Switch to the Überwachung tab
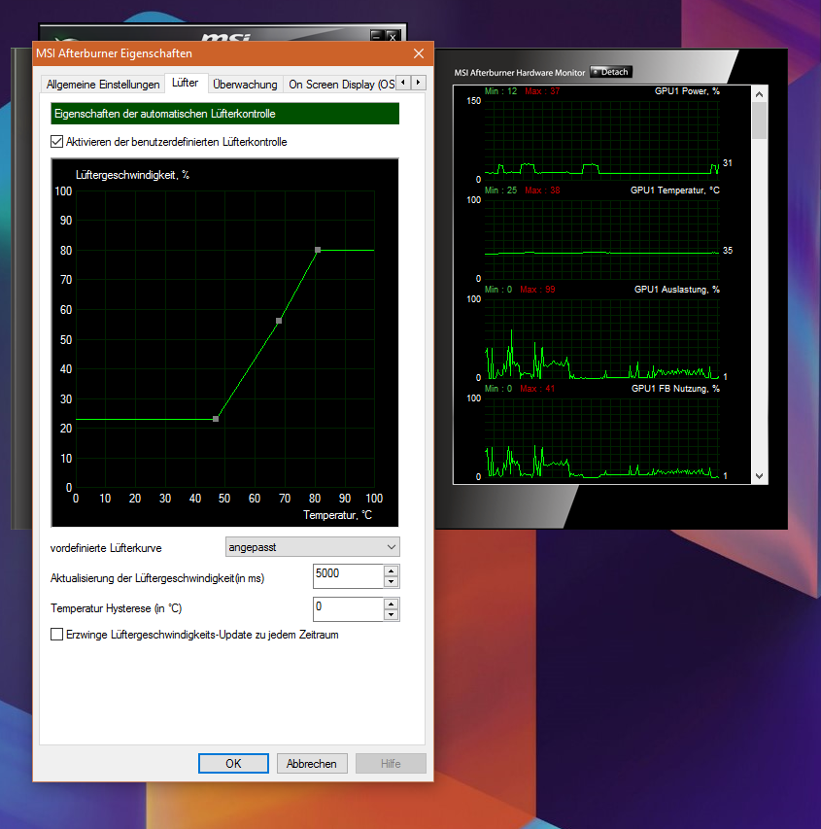This screenshot has width=821, height=829. [x=245, y=85]
